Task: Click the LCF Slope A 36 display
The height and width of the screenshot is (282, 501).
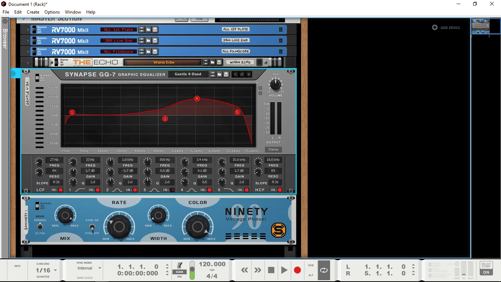Action: (x=56, y=182)
